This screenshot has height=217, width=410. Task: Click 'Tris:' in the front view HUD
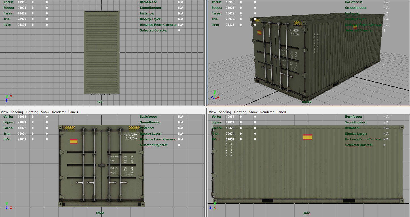7,134
